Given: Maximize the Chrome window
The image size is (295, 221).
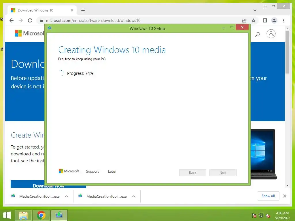Looking at the screenshot, I should 273,6.
